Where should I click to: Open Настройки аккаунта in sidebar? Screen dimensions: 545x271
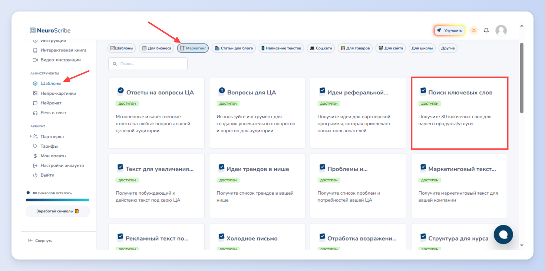click(x=62, y=165)
